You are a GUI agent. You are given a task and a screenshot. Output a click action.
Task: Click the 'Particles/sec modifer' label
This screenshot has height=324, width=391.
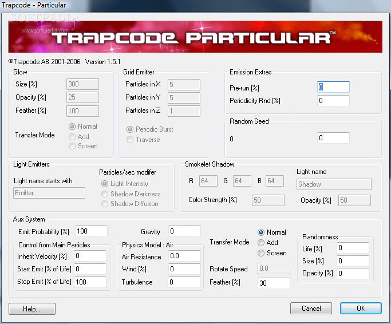[128, 172]
